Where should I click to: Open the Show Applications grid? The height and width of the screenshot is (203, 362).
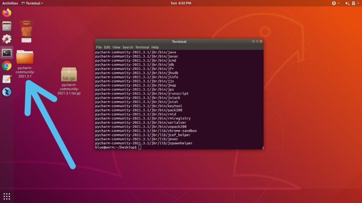pos(6,196)
